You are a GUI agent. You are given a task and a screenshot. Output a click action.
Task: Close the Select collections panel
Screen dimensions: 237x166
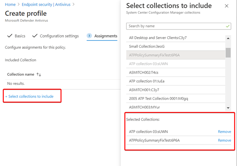pos(227,6)
